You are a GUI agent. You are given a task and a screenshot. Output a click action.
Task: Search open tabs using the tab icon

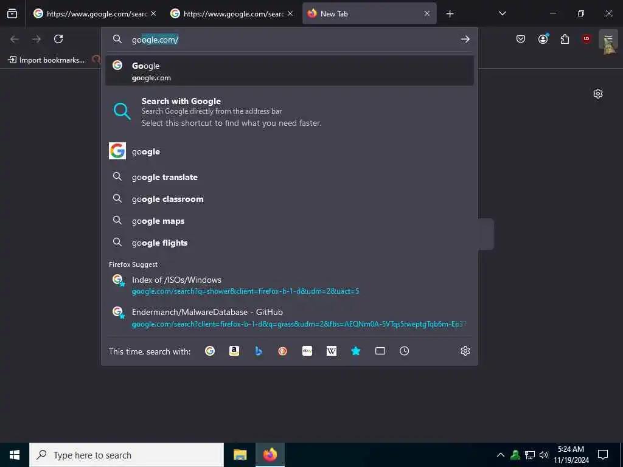pyautogui.click(x=380, y=351)
